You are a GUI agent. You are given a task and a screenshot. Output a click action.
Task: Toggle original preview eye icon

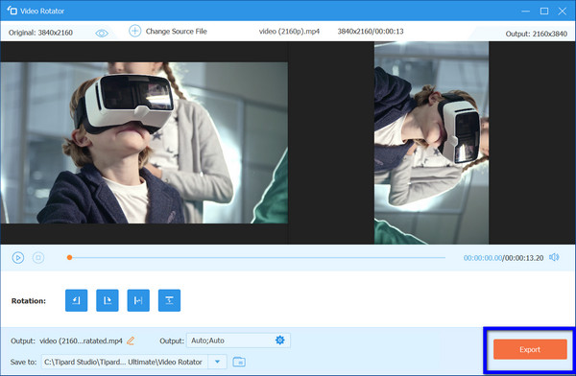102,33
